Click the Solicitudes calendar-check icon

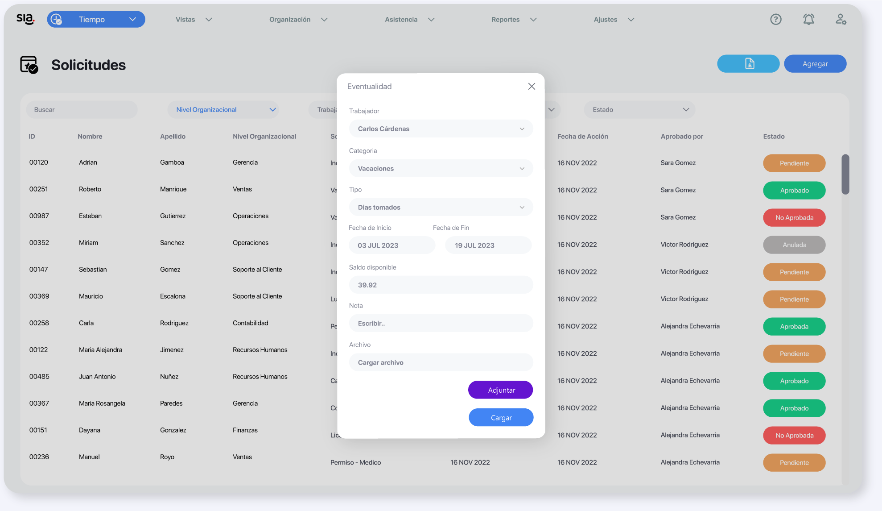pos(29,65)
